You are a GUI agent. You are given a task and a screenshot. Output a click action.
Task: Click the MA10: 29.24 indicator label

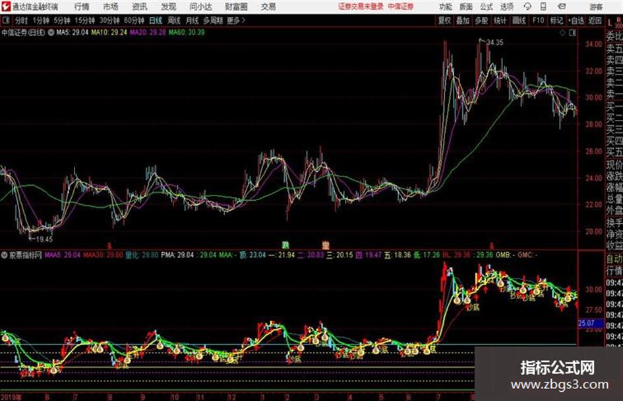pyautogui.click(x=109, y=32)
